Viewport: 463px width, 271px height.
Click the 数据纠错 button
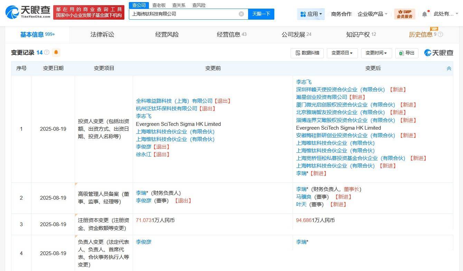click(x=307, y=53)
